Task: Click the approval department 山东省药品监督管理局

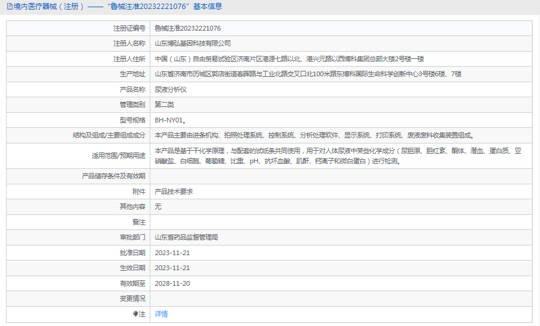Action: (186, 237)
